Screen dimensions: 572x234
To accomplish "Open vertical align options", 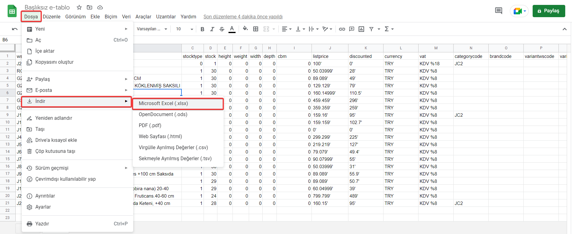I will click(x=300, y=29).
